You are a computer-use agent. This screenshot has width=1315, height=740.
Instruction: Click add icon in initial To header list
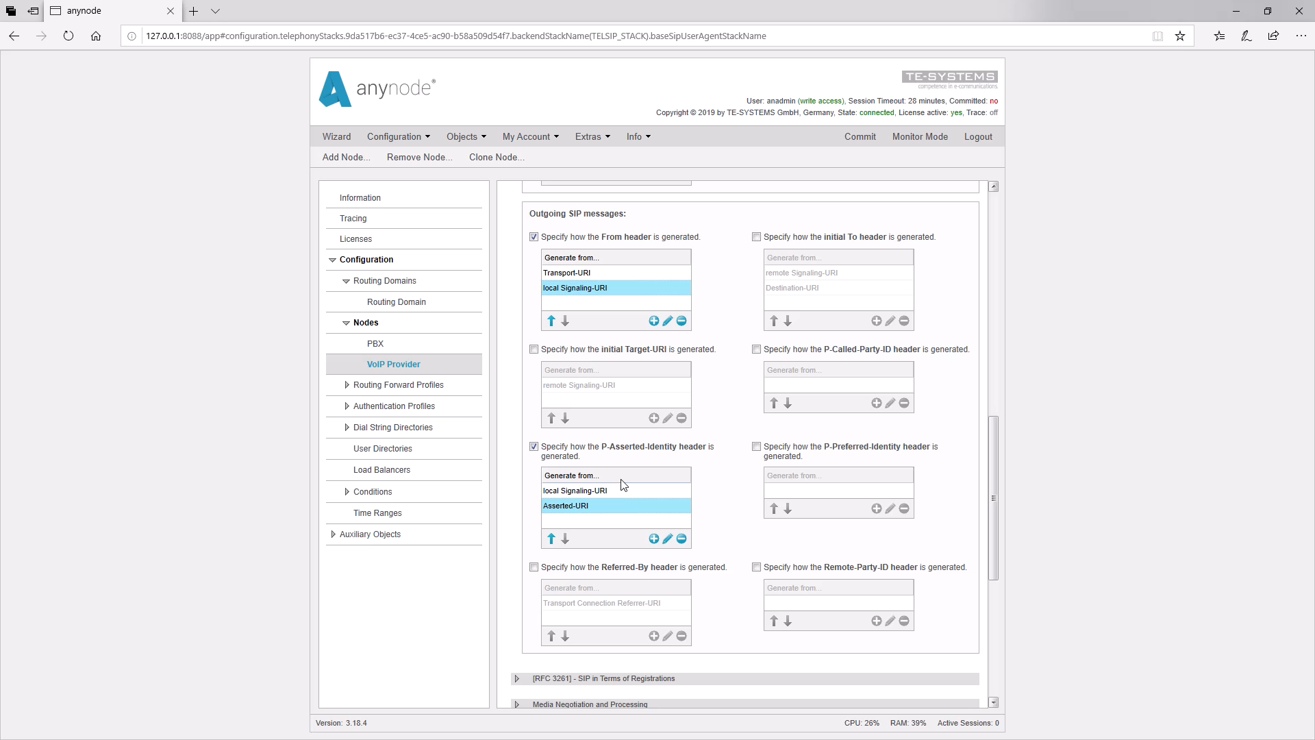pos(876,321)
